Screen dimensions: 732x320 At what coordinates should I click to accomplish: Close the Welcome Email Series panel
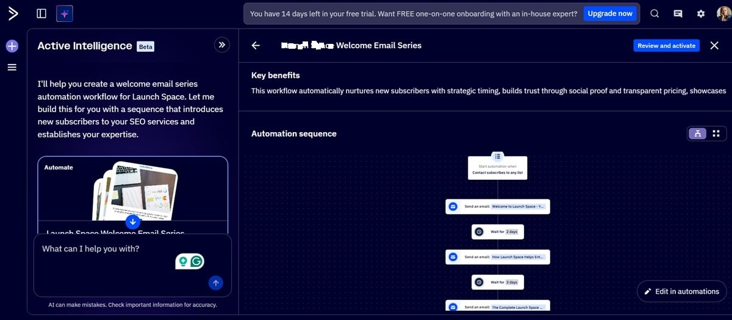(714, 45)
